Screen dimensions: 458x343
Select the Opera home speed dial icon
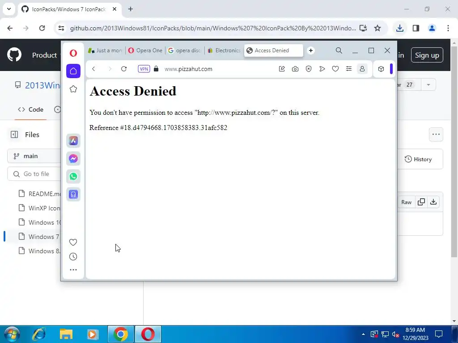73,71
